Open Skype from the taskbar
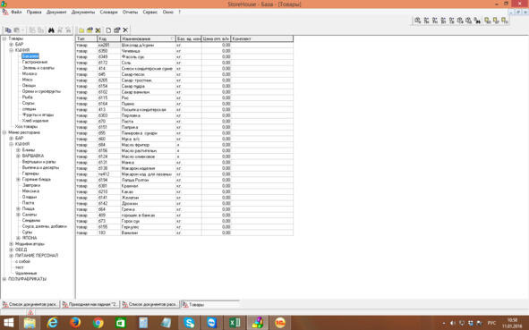The height and width of the screenshot is (330, 529). 189,323
